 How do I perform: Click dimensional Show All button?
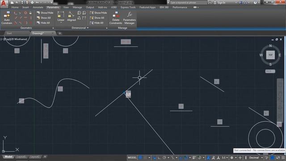point(97,18)
